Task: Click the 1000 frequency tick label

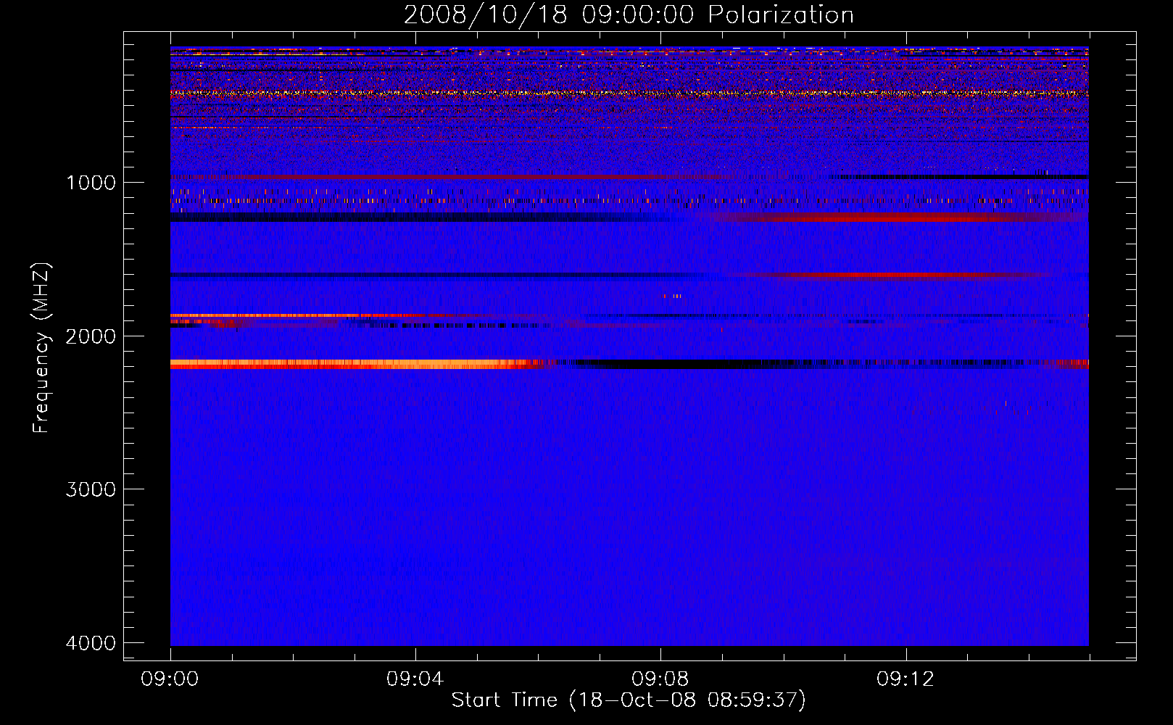Action: 91,183
